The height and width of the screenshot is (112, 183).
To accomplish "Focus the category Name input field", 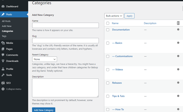I will (x=65, y=25).
